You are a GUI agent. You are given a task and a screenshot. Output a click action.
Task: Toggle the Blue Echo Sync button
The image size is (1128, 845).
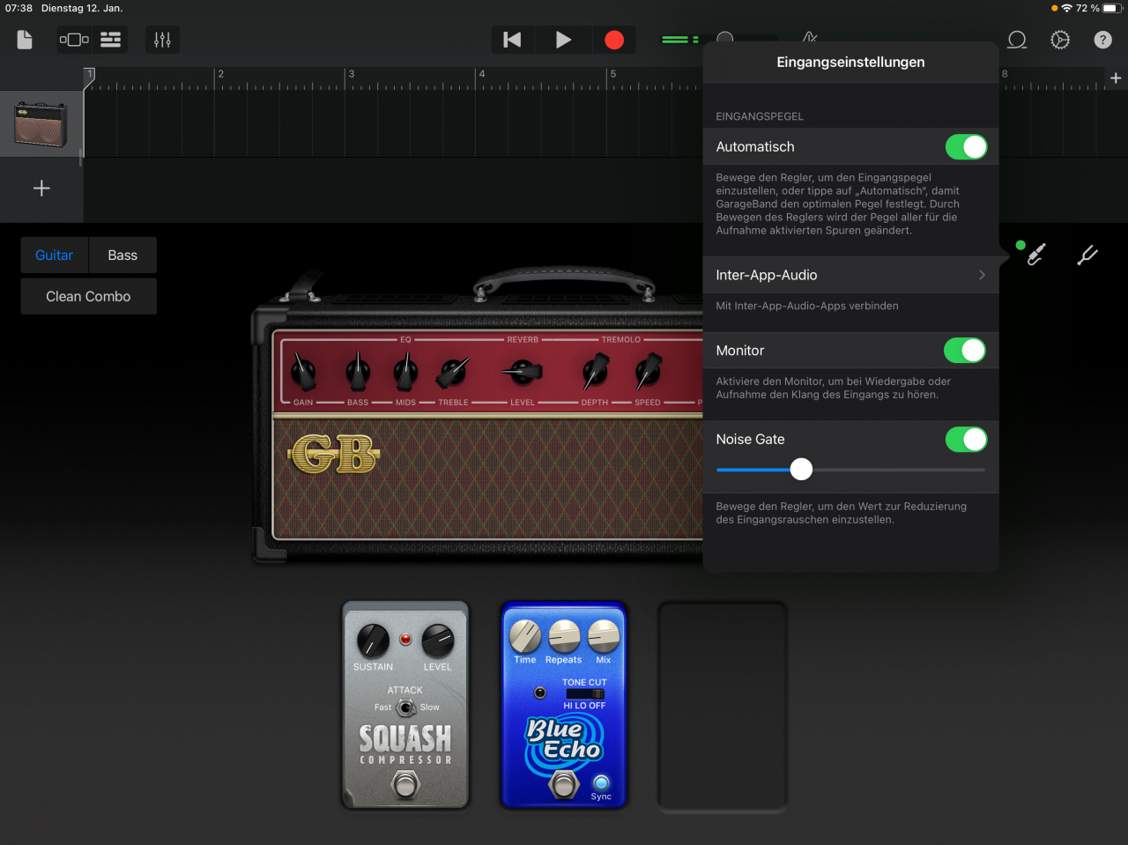pos(601,782)
